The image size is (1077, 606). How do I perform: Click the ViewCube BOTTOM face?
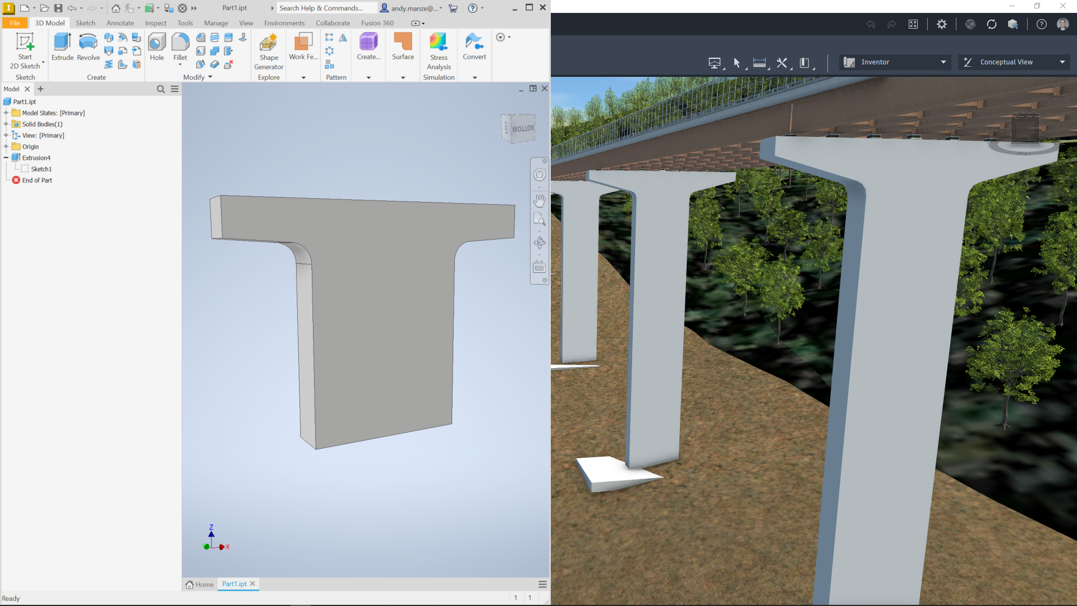[x=522, y=128]
